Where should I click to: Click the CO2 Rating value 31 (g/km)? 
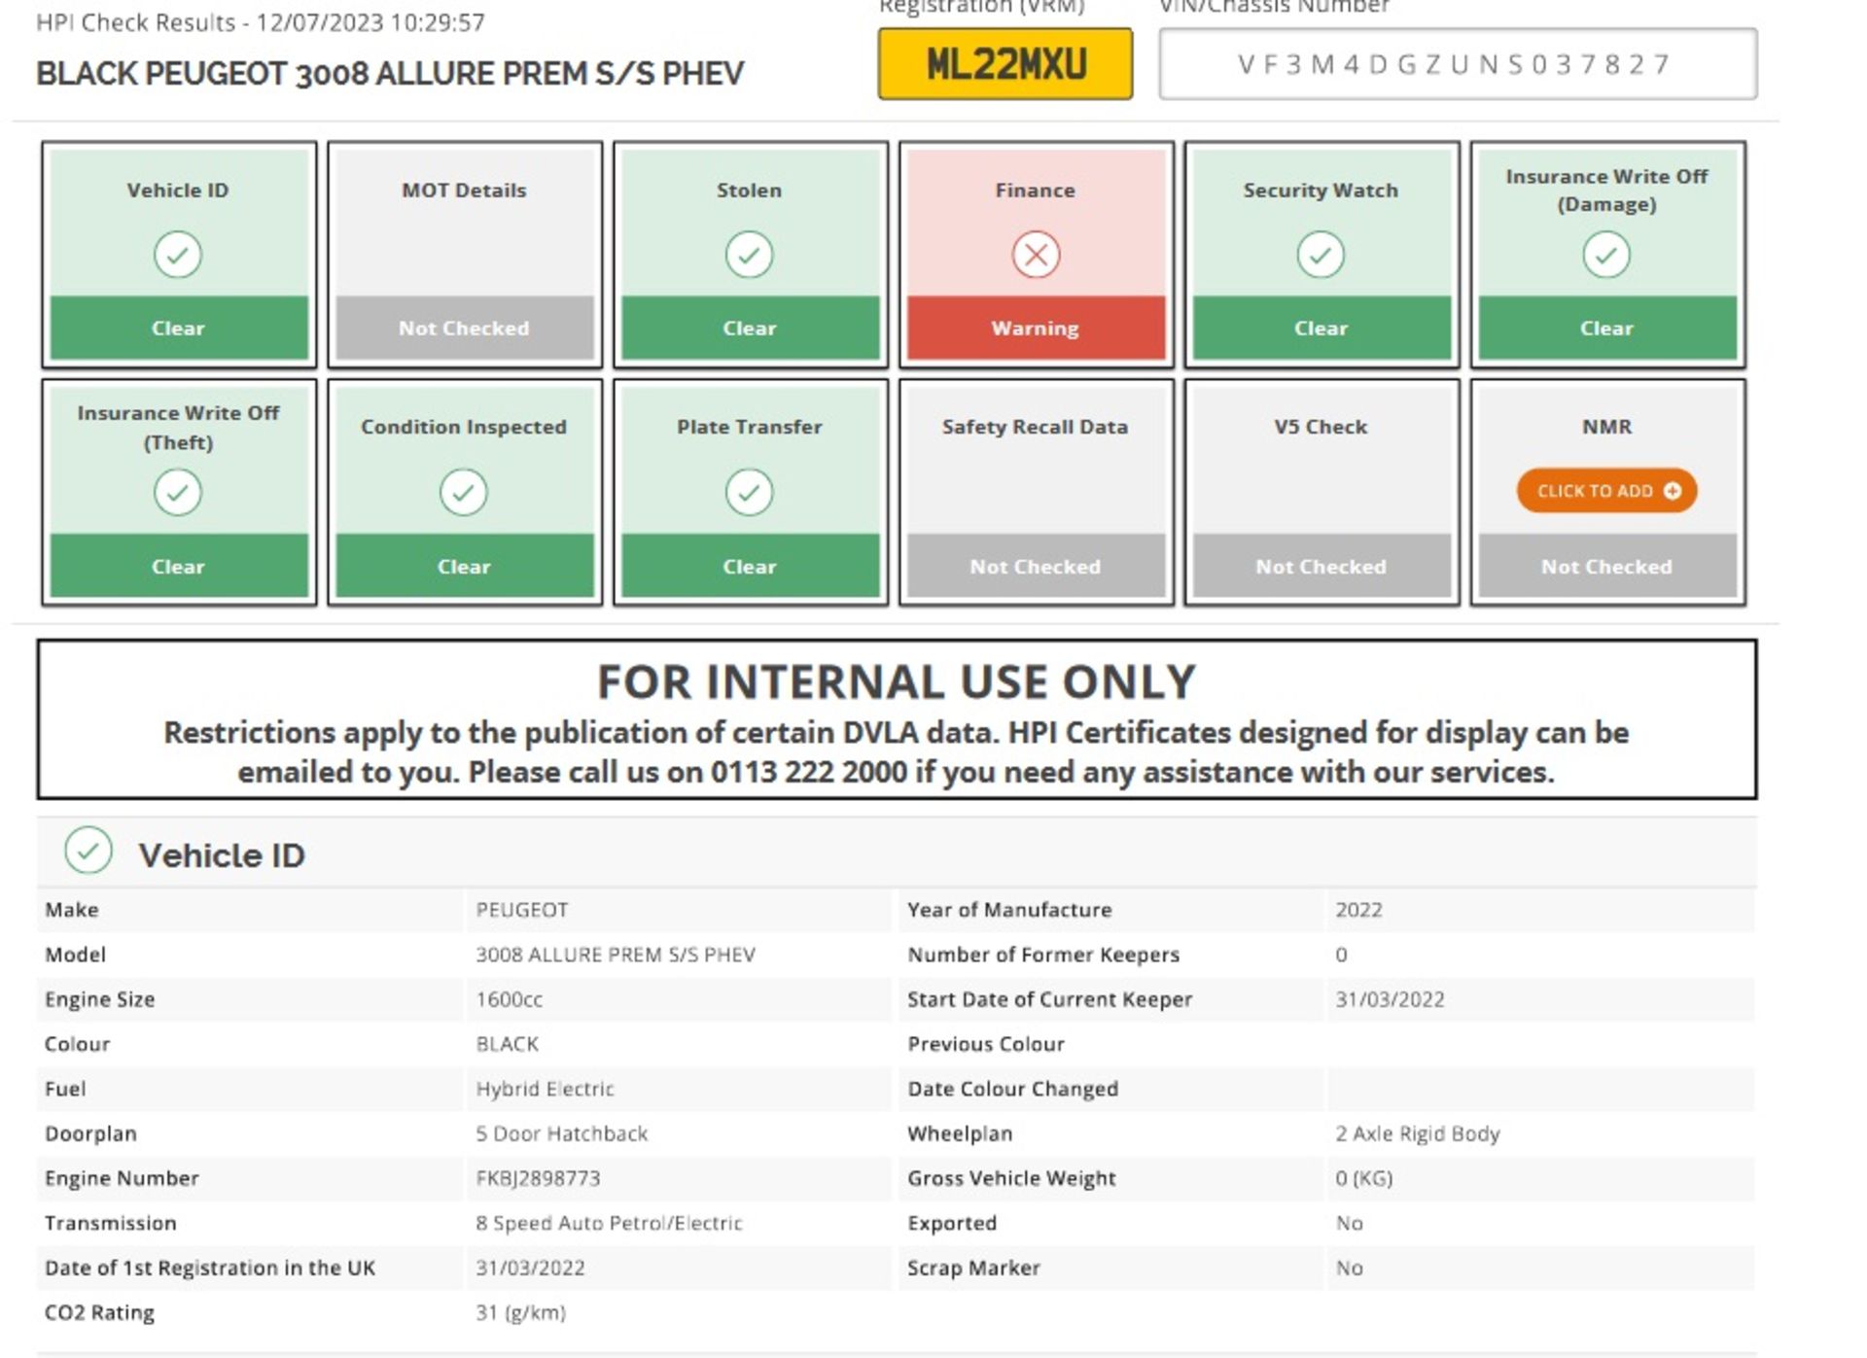[520, 1312]
